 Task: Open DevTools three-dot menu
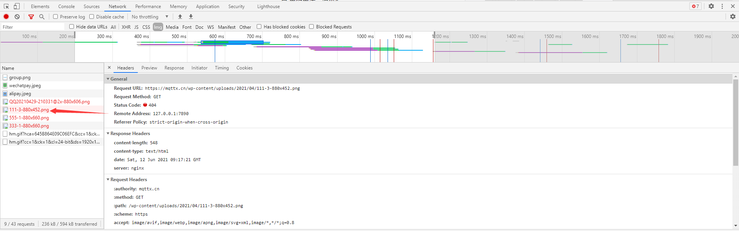pyautogui.click(x=722, y=6)
